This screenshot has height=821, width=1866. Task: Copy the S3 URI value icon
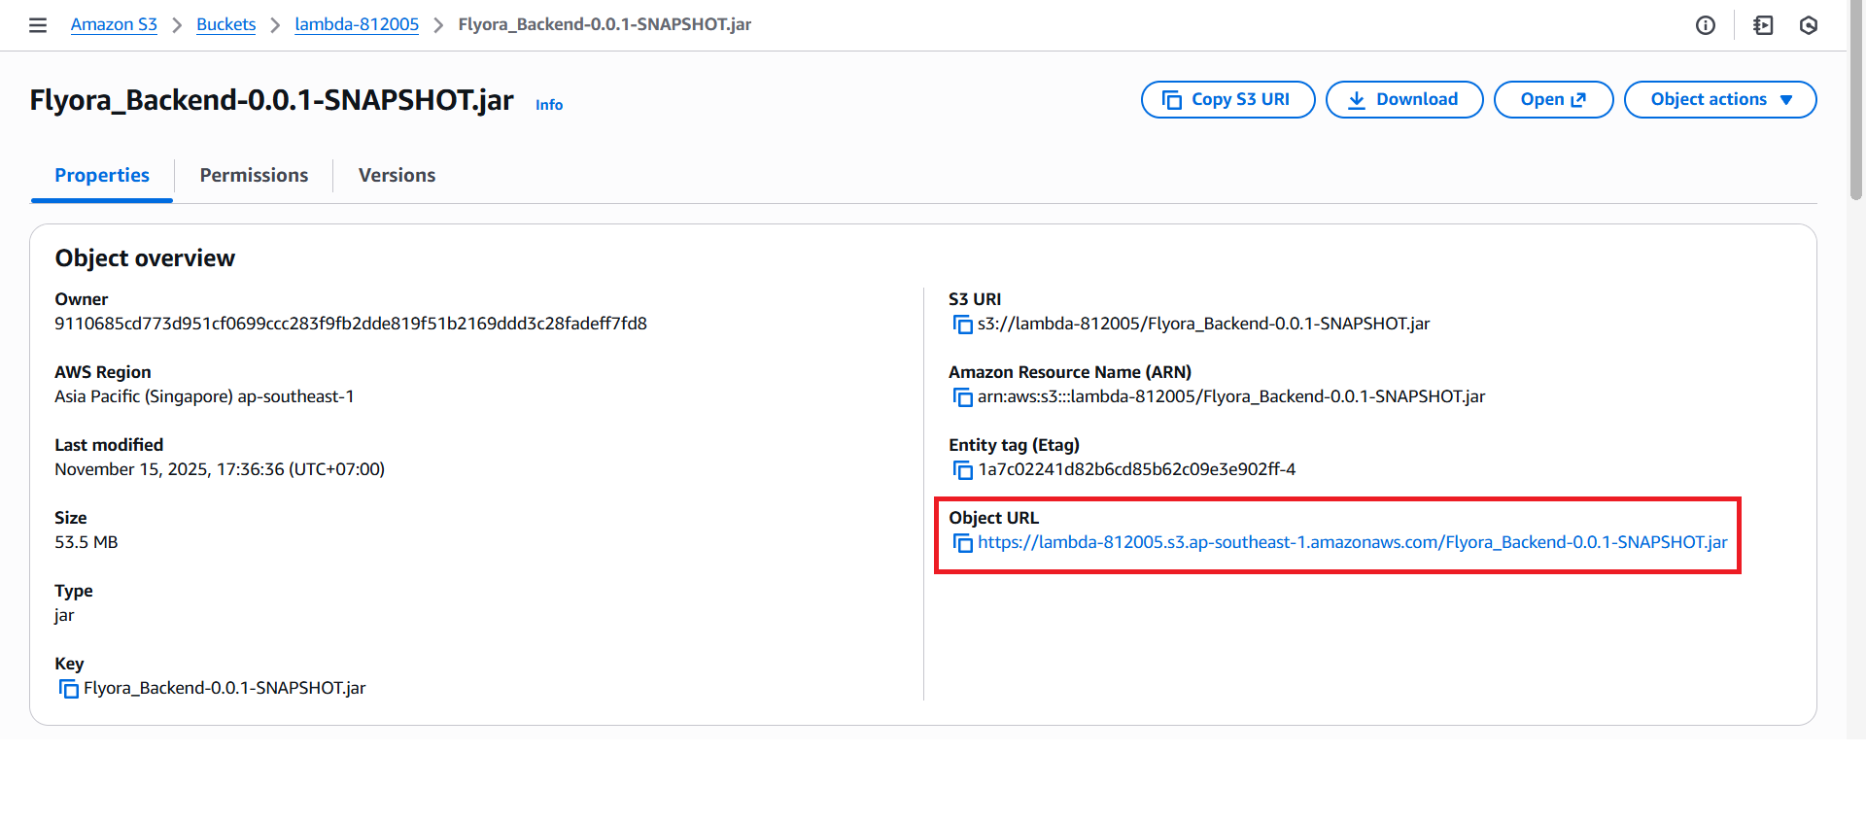click(x=962, y=325)
